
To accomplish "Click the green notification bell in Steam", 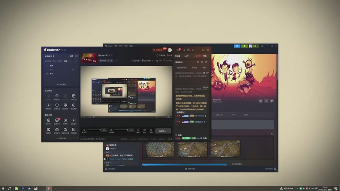I will [x=244, y=46].
